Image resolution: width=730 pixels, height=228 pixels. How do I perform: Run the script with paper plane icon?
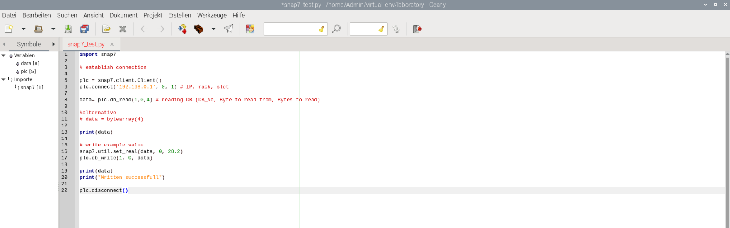coord(229,29)
